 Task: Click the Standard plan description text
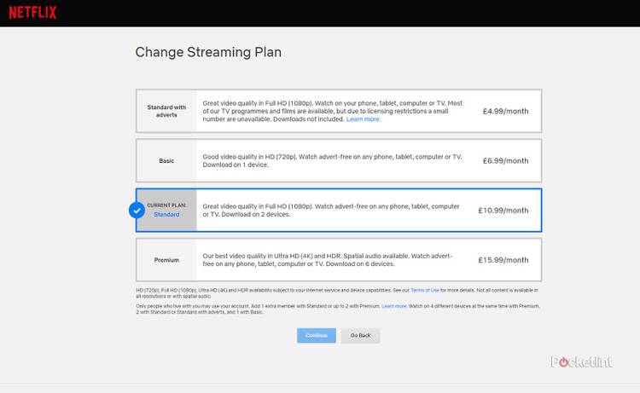coord(331,210)
